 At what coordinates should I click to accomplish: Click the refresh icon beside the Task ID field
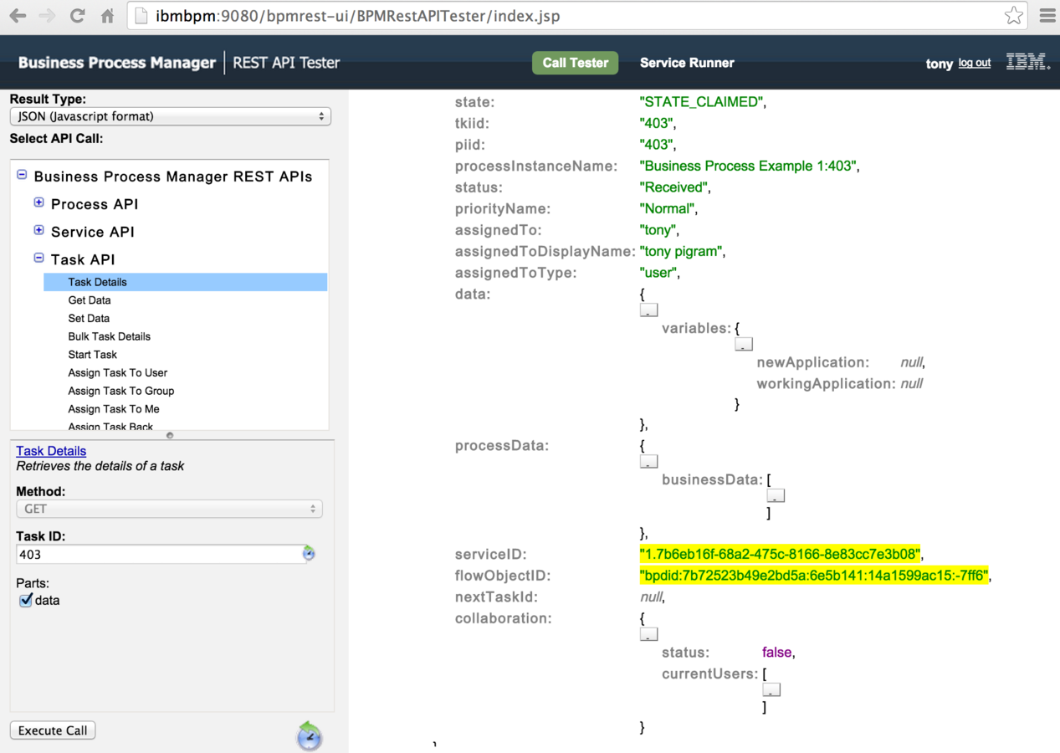(309, 553)
